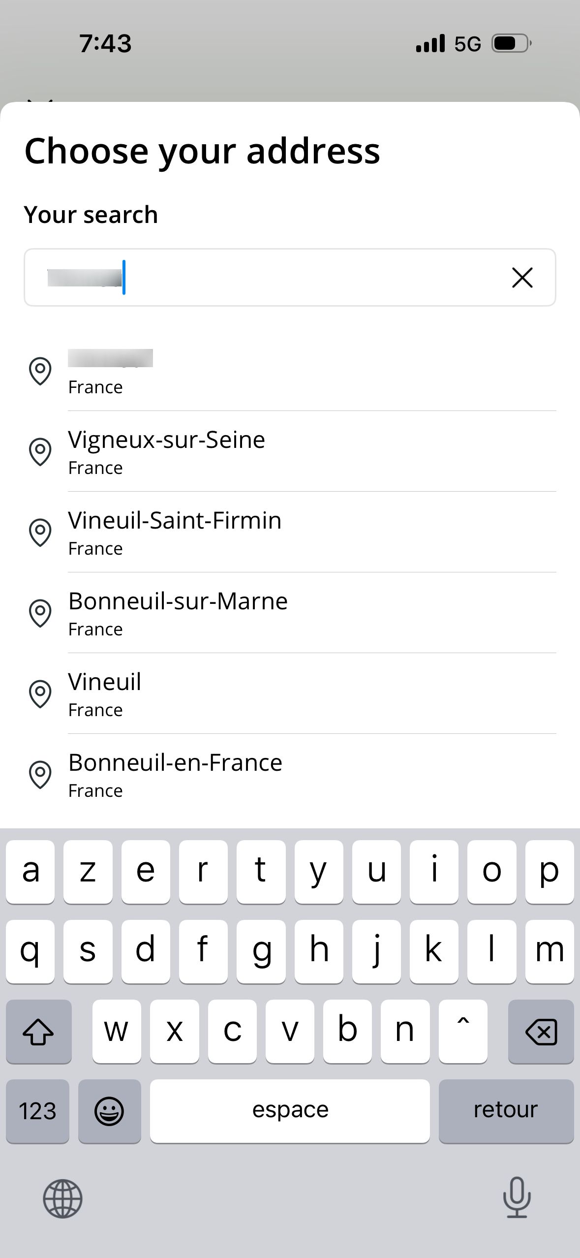Focus the Your search input field

point(290,278)
